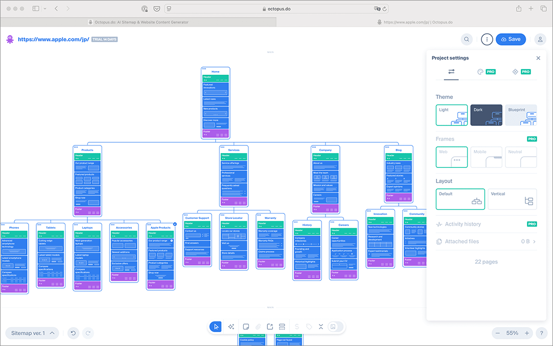This screenshot has width=553, height=346.
Task: Click the Safari share icon
Action: 519,9
